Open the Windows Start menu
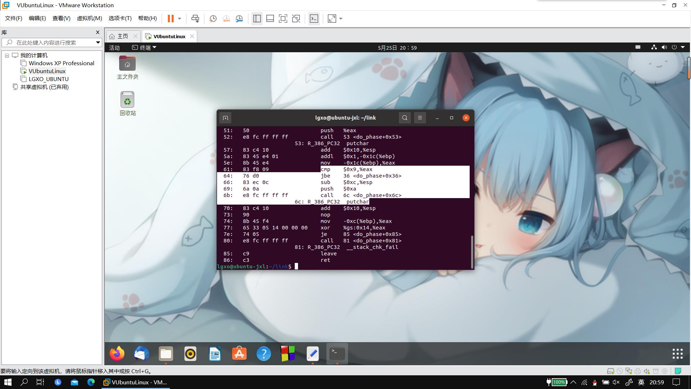Image resolution: width=691 pixels, height=389 pixels. pos(7,382)
